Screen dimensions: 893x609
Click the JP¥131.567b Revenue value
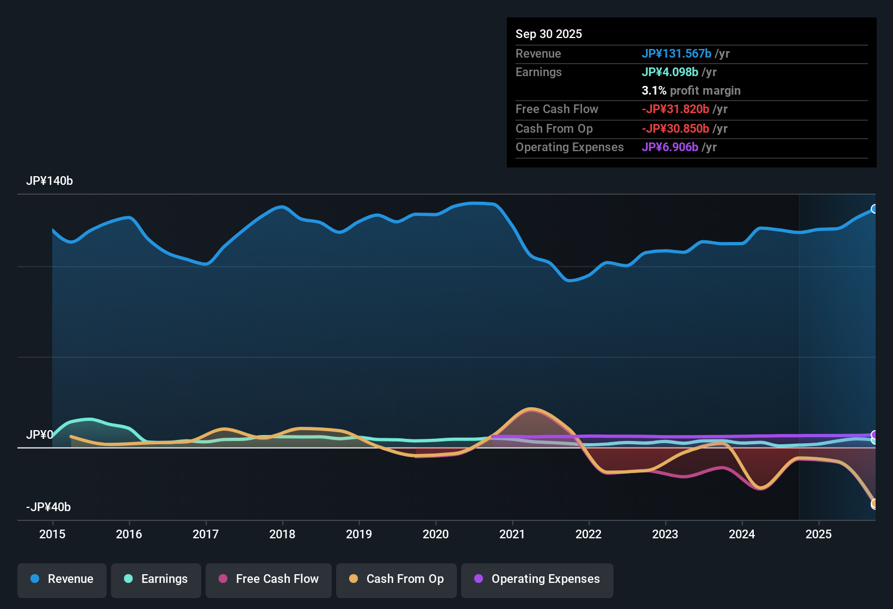click(x=678, y=54)
